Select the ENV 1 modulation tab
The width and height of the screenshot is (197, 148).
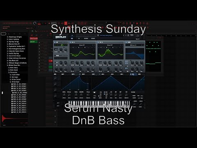pos(63,74)
